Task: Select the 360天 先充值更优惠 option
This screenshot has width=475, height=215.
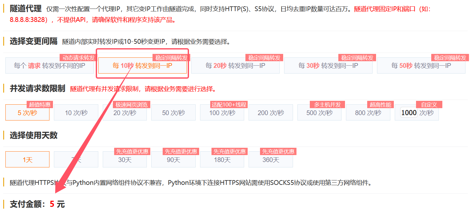Action: pos(270,160)
